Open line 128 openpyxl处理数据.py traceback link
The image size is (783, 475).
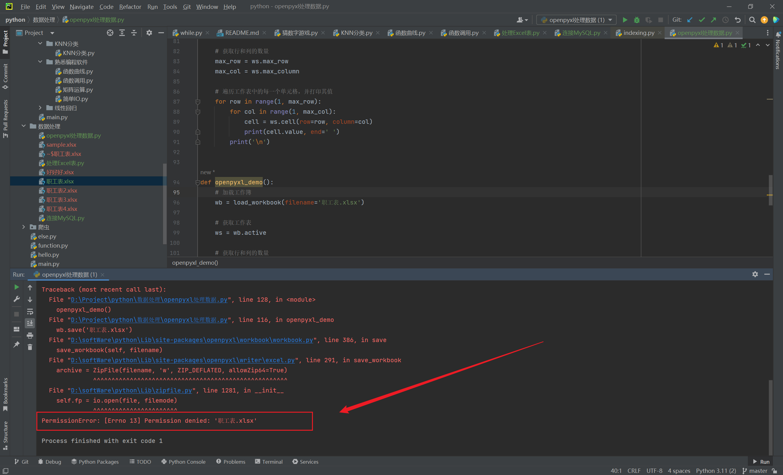(x=149, y=300)
